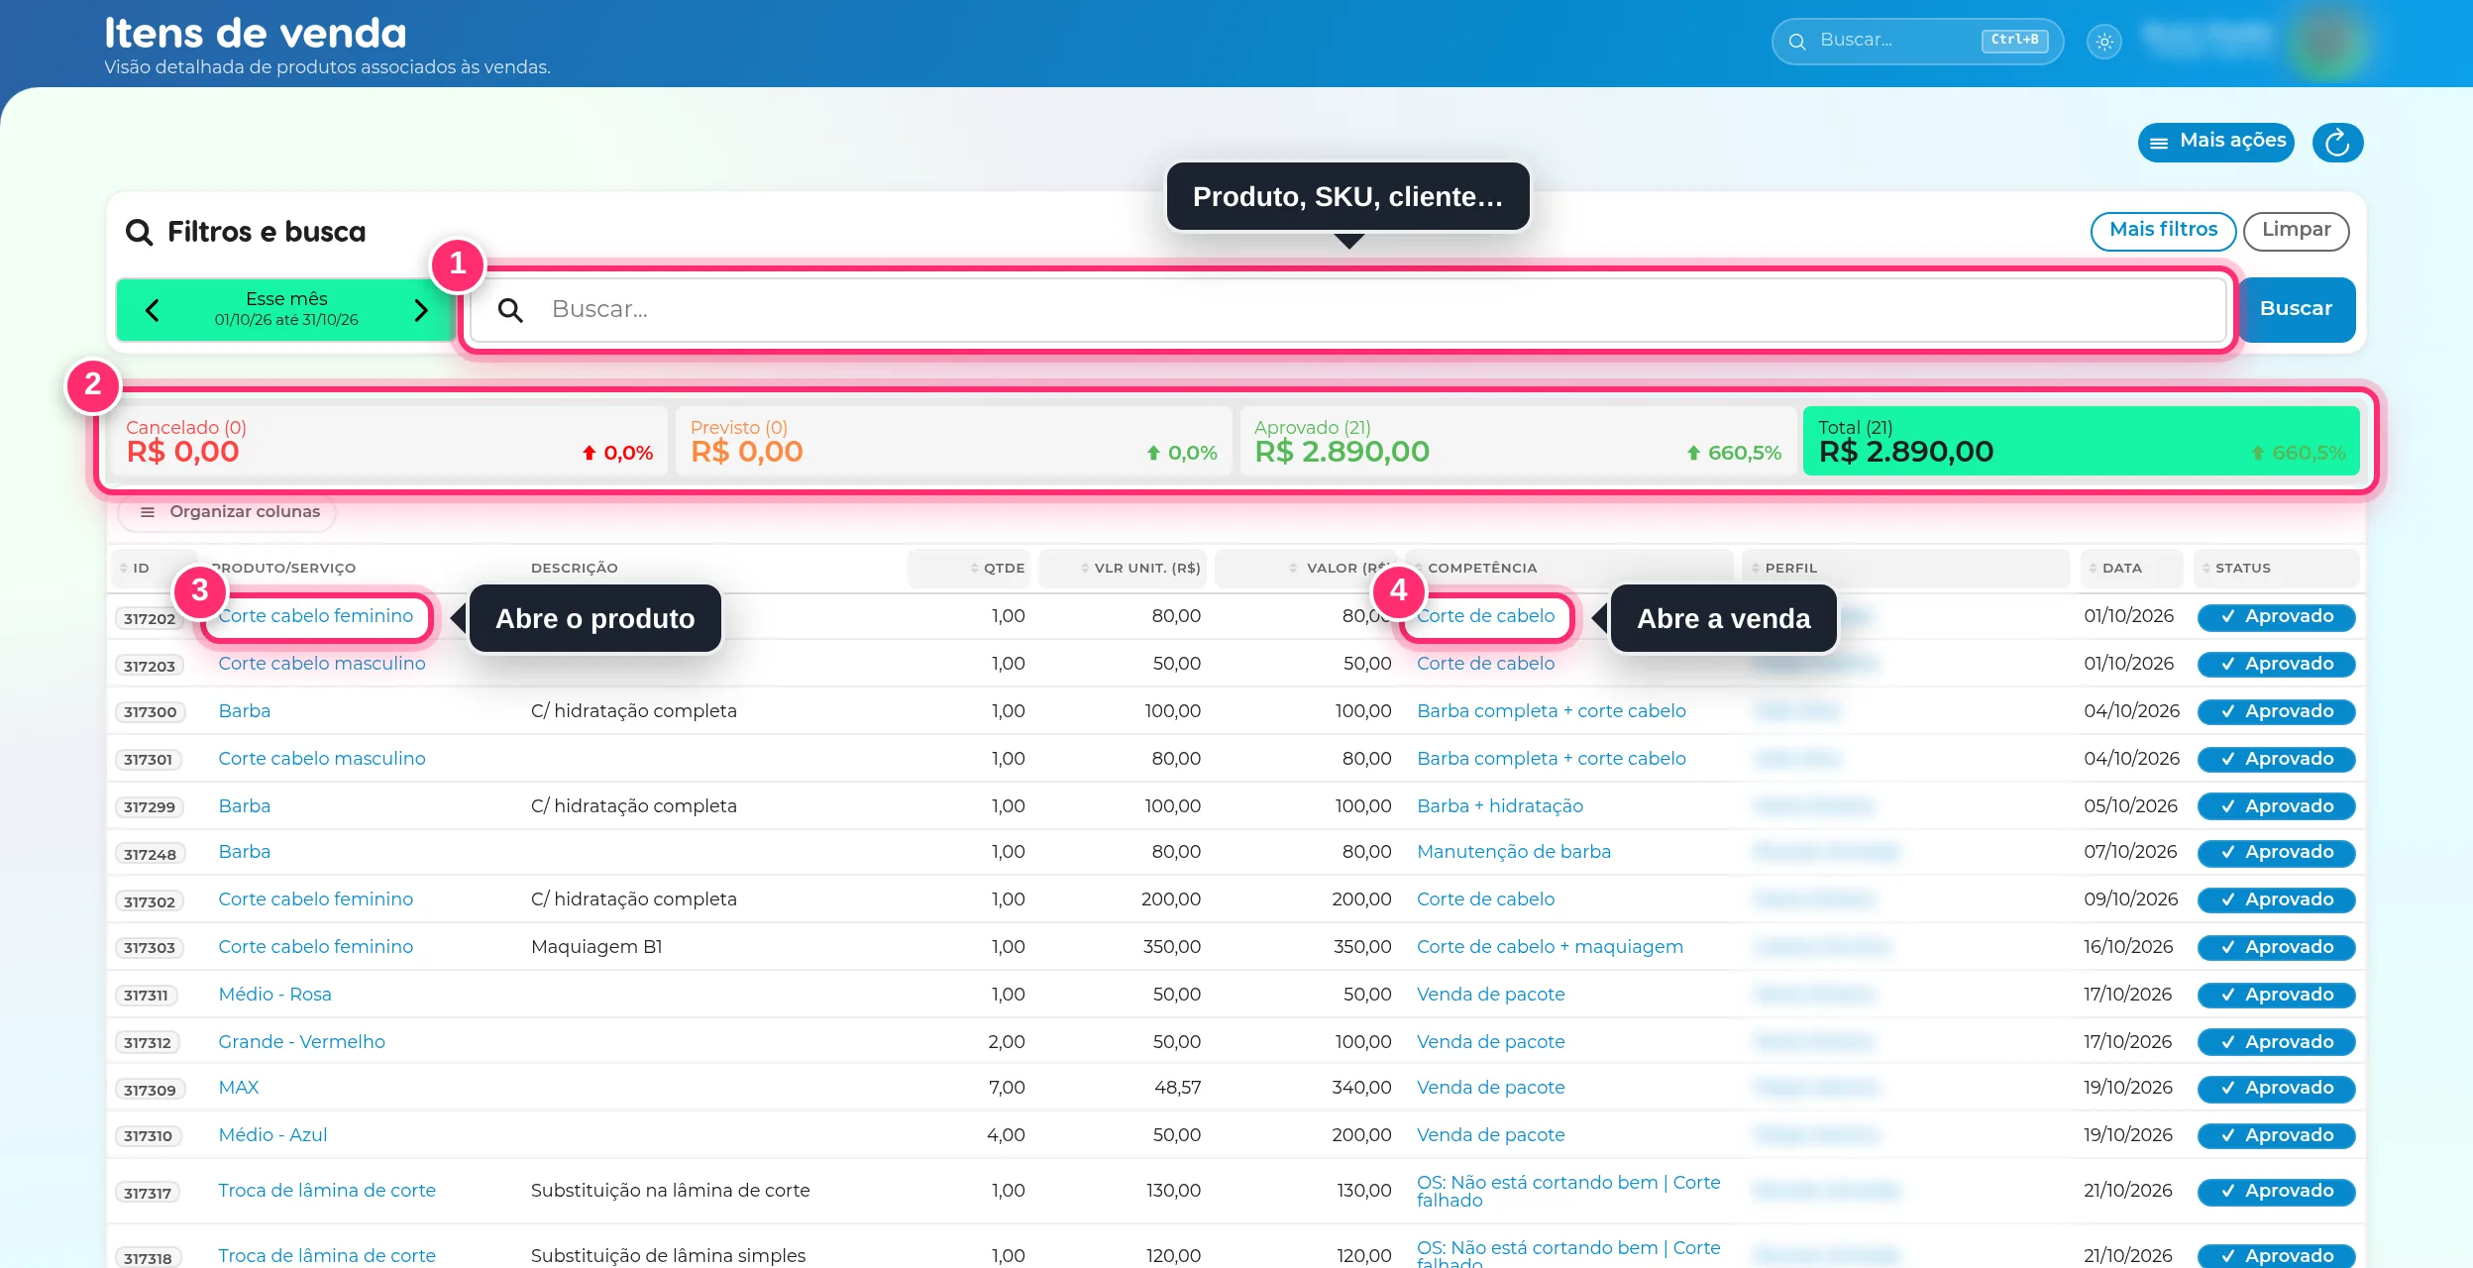Go to previous month with left chevron
Viewport: 2473px width, 1268px height.
152,310
